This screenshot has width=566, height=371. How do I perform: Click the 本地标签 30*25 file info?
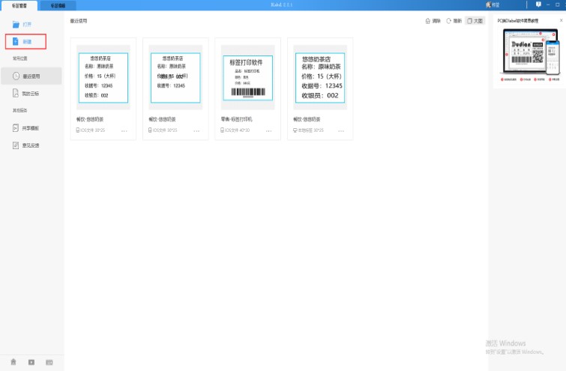coord(308,130)
